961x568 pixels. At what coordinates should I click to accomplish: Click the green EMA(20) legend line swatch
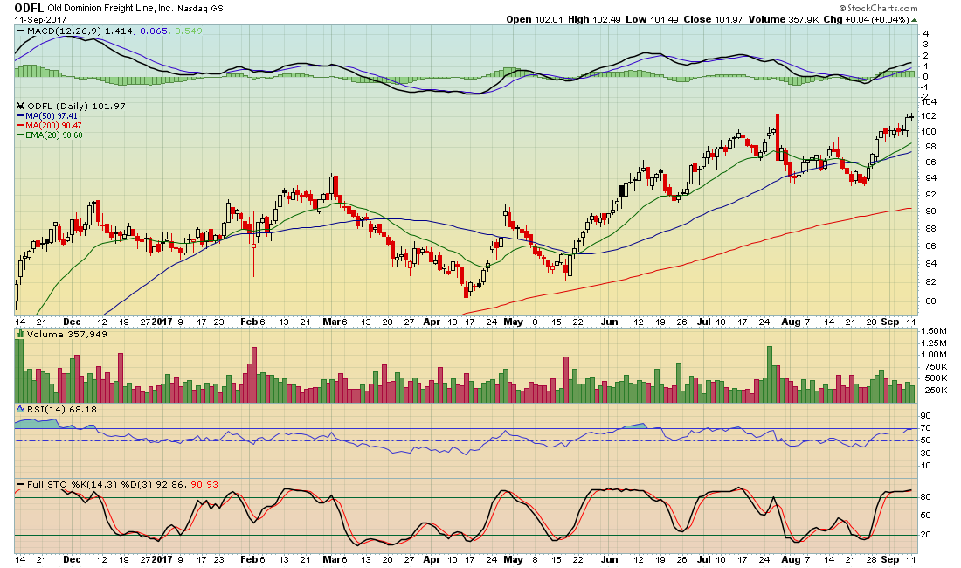click(20, 135)
